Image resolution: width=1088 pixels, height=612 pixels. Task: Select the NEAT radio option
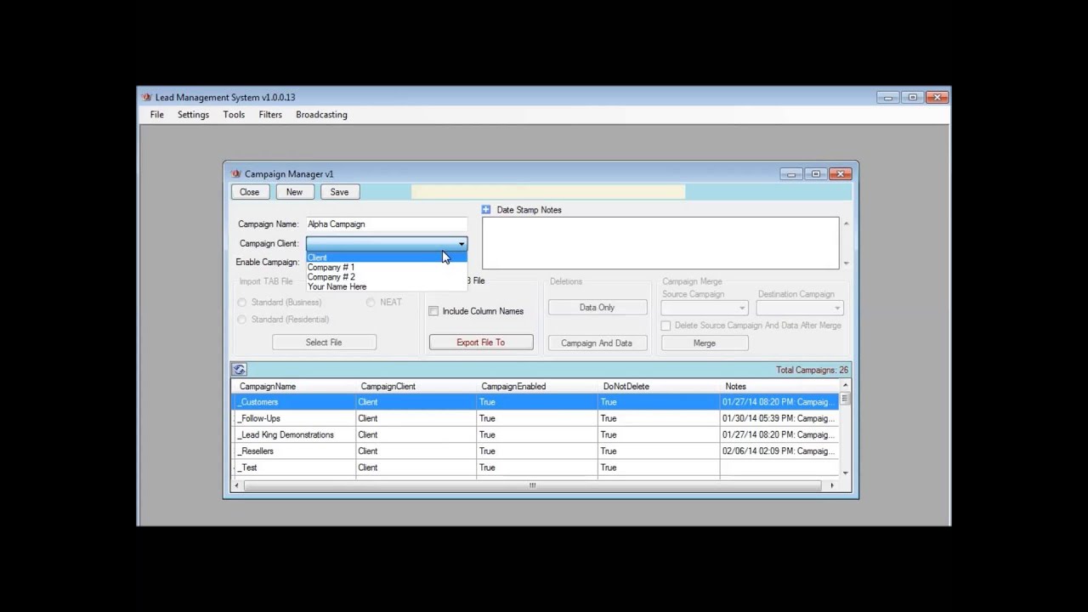pos(371,303)
